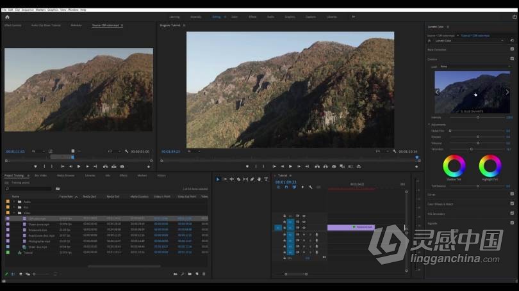
Task: Open timeline display settings wrench
Action: pyautogui.click(x=311, y=187)
